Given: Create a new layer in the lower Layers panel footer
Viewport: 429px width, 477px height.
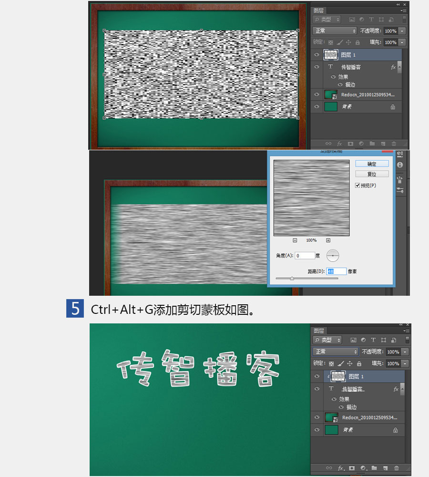Looking at the screenshot, I should 385,468.
